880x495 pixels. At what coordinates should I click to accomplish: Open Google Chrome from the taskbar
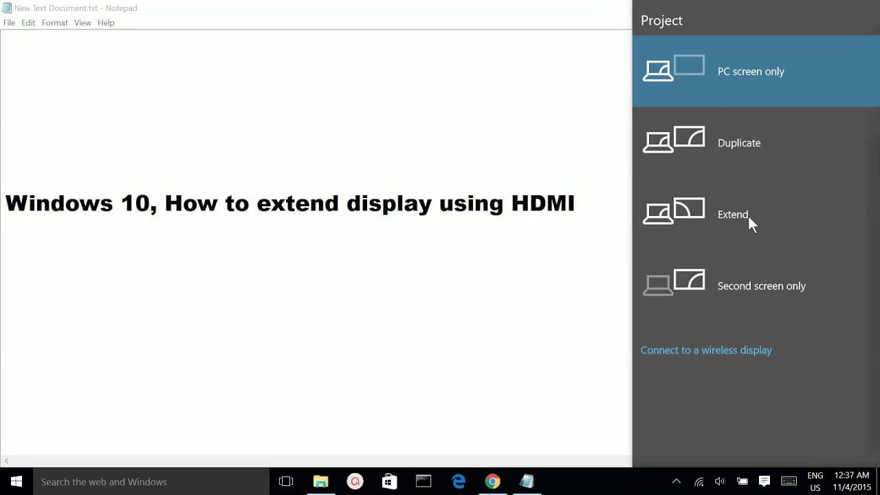(492, 481)
